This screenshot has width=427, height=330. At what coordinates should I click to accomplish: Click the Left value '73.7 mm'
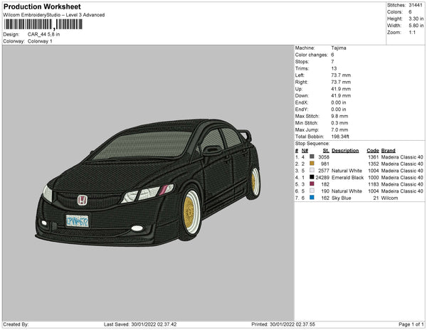[x=341, y=75]
